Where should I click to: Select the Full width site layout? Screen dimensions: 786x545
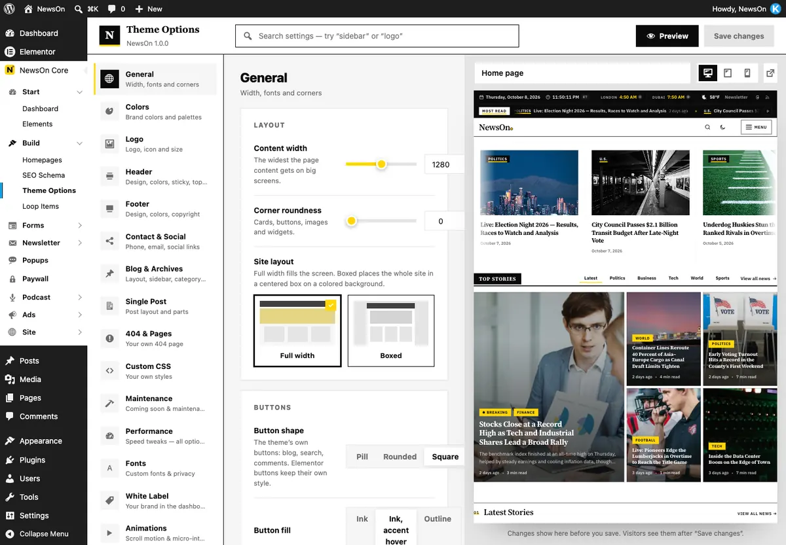click(297, 330)
